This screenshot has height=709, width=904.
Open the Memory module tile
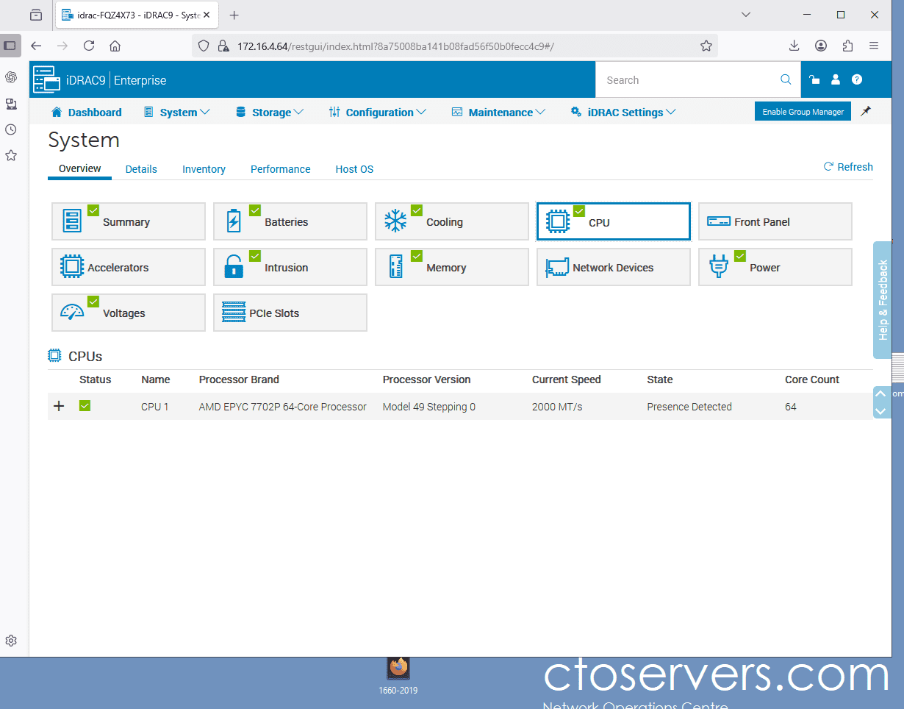click(x=451, y=267)
